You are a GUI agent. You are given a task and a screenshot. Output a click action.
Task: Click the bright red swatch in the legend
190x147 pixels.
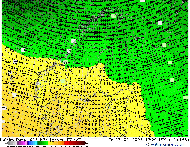(x=65, y=143)
